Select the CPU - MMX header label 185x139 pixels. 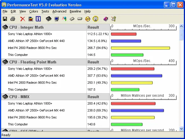(19, 97)
